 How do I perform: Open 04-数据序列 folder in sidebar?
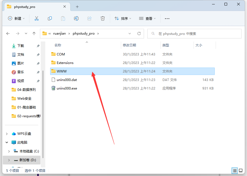point(26,90)
